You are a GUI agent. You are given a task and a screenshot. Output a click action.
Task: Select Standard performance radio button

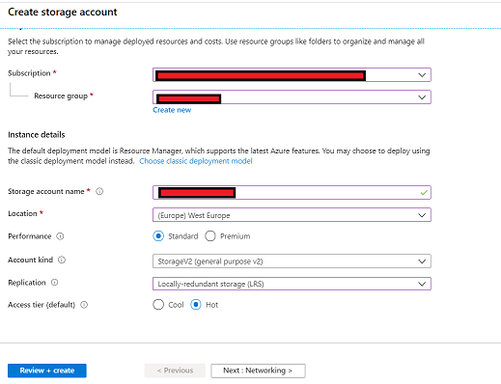point(158,236)
